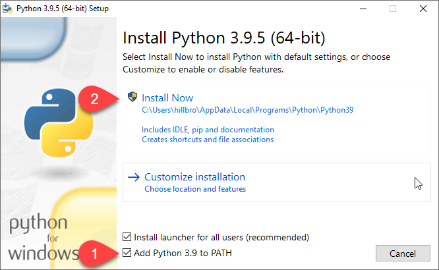Uncheck Install launcher for all users checkbox
The image size is (439, 270).
coord(127,237)
